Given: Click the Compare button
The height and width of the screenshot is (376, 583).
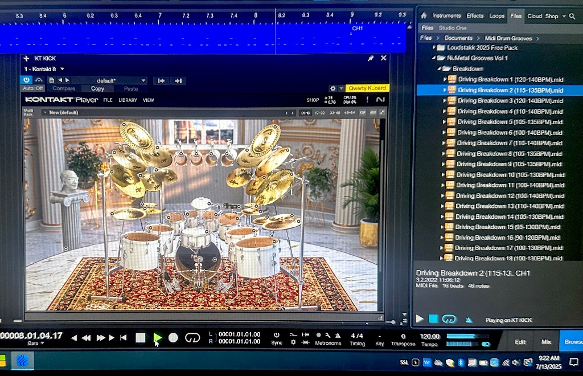Looking at the screenshot, I should pos(64,88).
